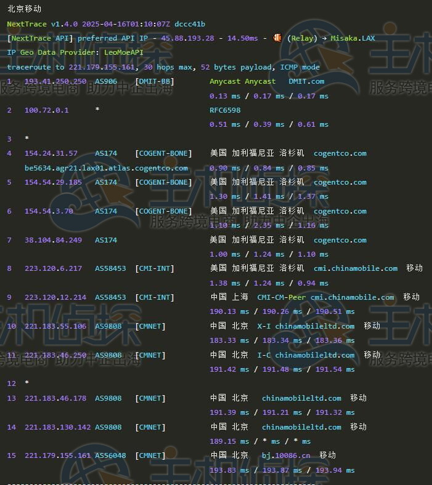Screen dimensions: 432x485
Task: Click the I-C label in hop 11
Action: 264,355
